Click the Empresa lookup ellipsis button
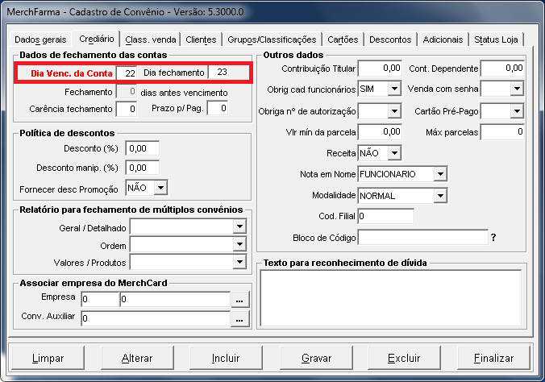 click(x=239, y=300)
